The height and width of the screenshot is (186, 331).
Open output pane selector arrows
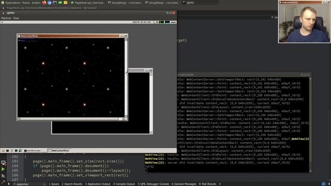(220, 184)
